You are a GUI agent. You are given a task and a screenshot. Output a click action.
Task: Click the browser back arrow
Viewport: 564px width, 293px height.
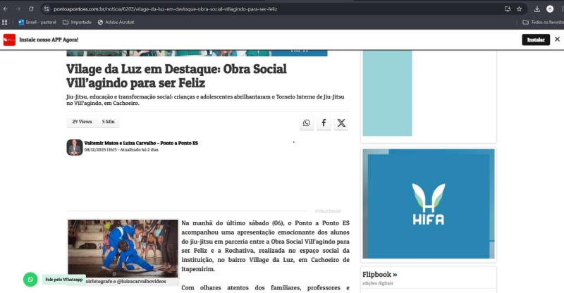[6, 8]
